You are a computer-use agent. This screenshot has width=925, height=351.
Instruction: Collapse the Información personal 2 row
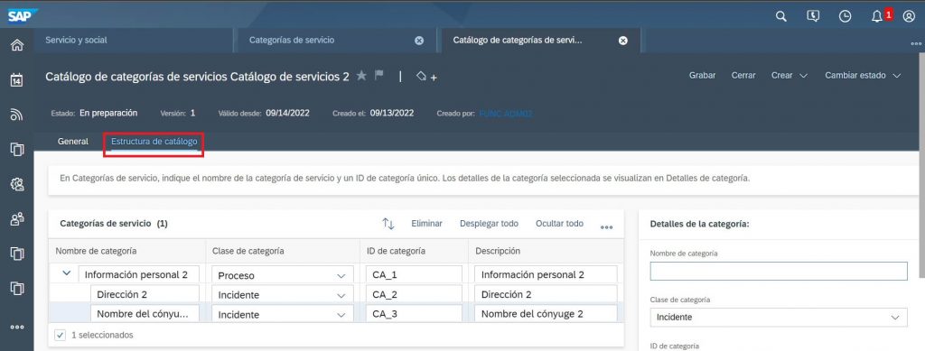tap(67, 273)
